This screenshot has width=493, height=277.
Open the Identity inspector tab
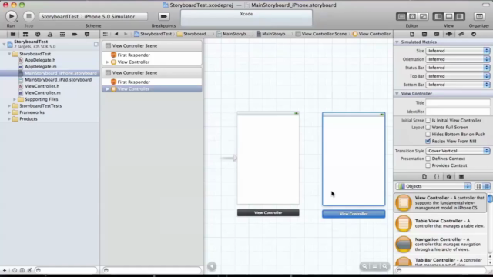click(437, 34)
